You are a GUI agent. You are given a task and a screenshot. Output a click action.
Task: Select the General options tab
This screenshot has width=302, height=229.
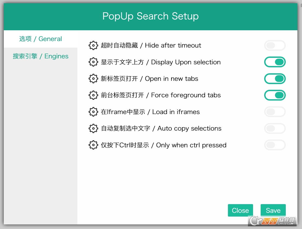[x=41, y=39]
